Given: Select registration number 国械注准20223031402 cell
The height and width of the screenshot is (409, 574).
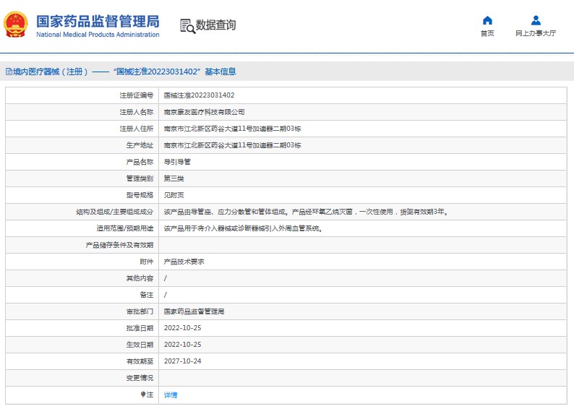Looking at the screenshot, I should click(199, 95).
